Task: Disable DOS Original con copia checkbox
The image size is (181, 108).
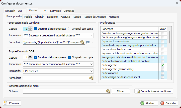Action: pyautogui.click(x=70, y=57)
